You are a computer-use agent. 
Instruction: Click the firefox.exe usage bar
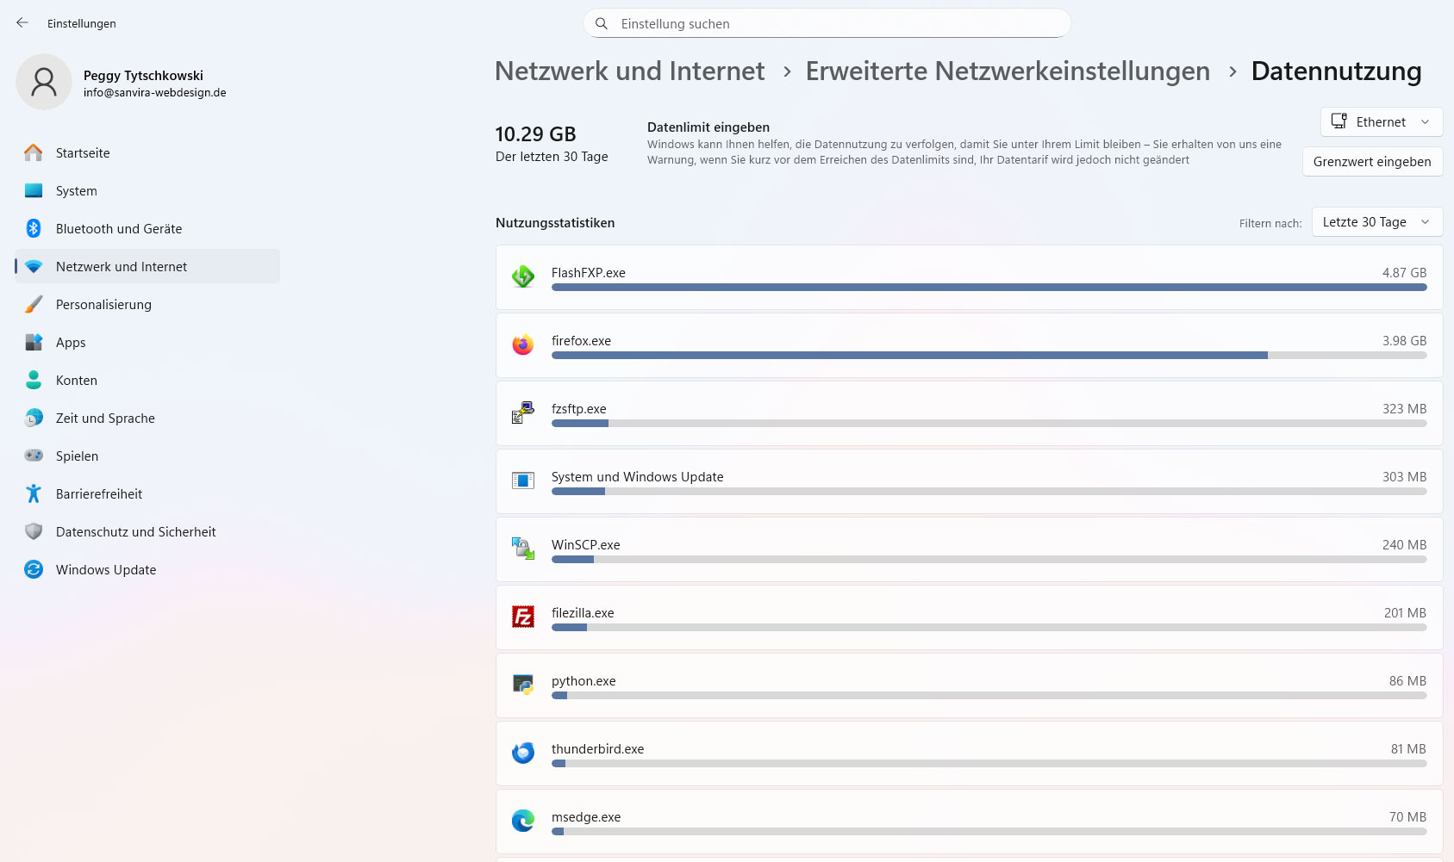tap(989, 356)
